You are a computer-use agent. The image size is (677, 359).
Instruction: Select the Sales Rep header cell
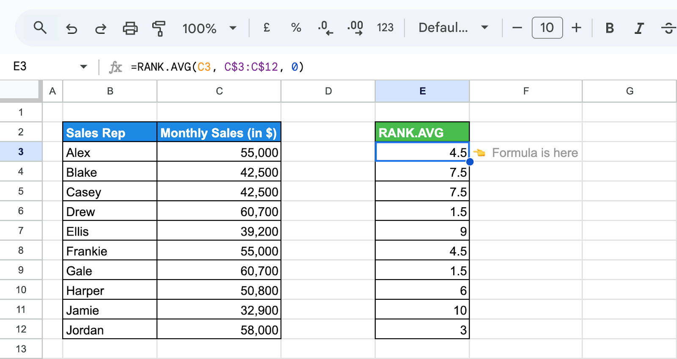coord(110,132)
